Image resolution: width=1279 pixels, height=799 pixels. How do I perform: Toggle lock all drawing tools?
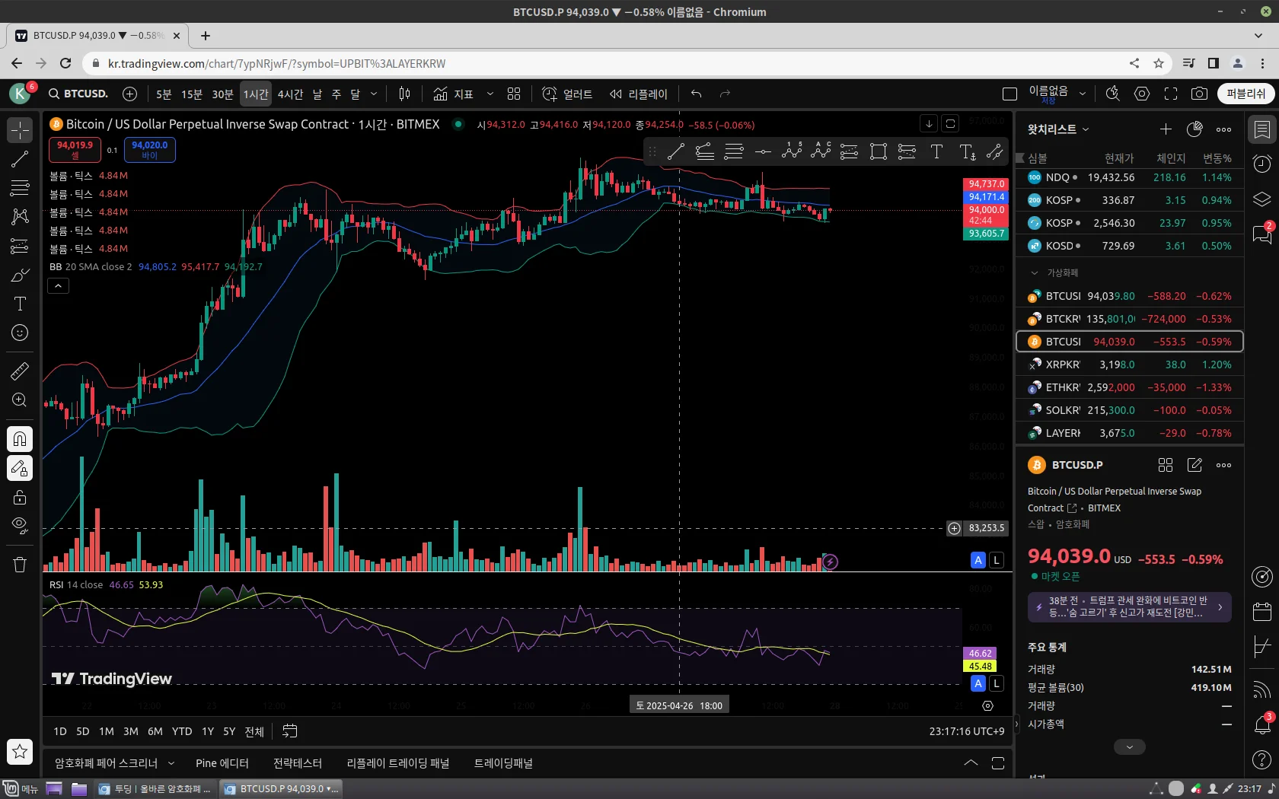pyautogui.click(x=20, y=497)
